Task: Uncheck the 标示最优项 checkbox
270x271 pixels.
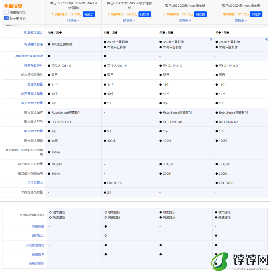Action: coord(6,18)
